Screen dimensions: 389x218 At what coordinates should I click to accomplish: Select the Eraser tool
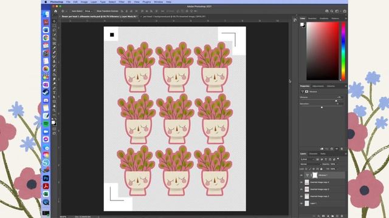(x=54, y=70)
